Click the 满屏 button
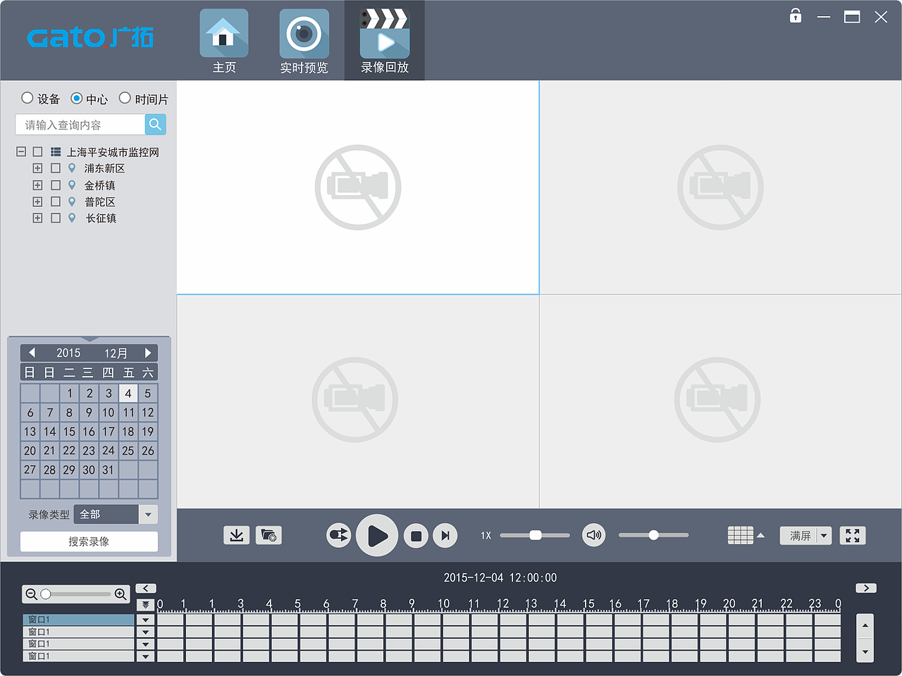Screen dimensions: 902x676 [x=799, y=536]
